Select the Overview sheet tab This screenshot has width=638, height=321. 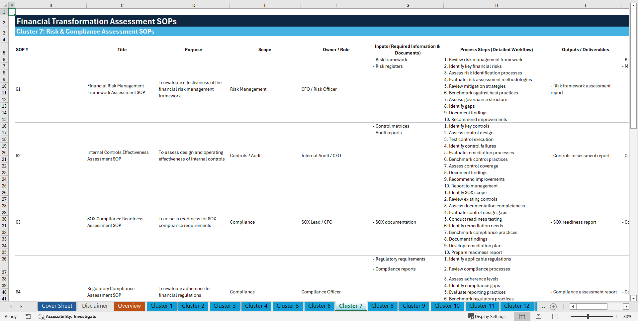(x=129, y=306)
